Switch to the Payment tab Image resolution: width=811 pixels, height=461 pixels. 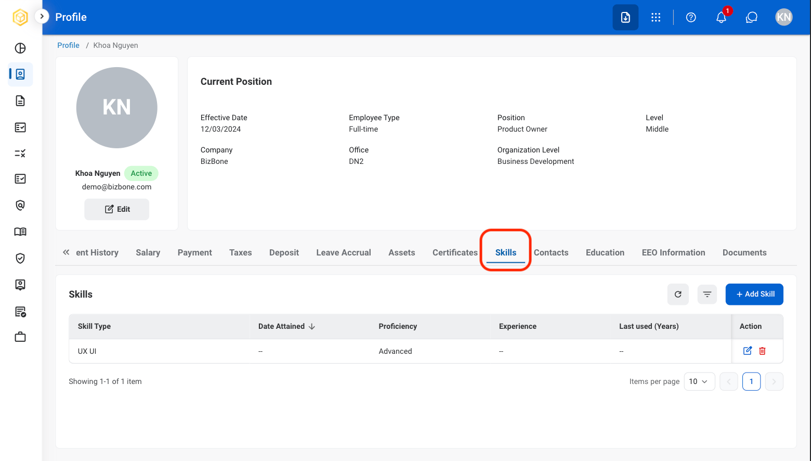pos(195,252)
